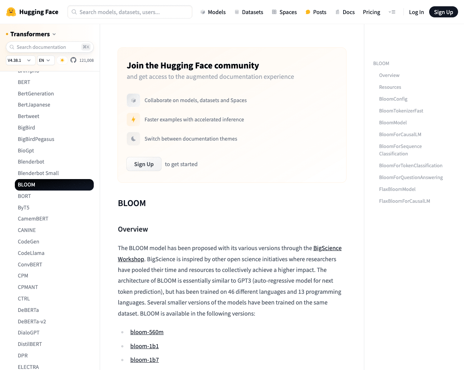Open the bloom-560m model link
This screenshot has height=370, width=464.
[147, 332]
